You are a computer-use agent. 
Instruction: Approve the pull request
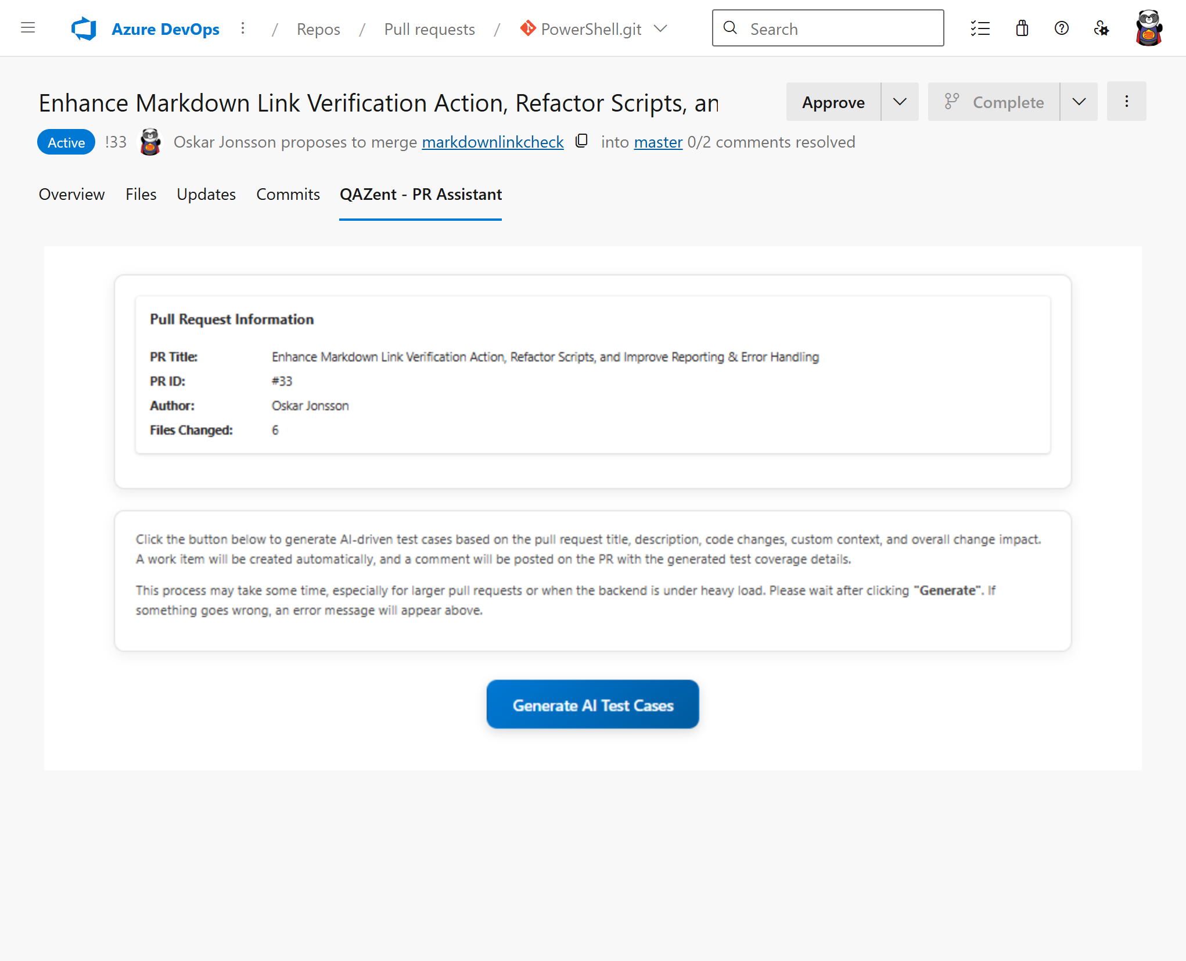coord(833,102)
